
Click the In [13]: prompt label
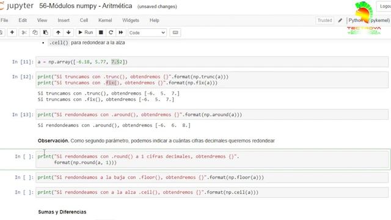click(23, 115)
